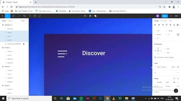The image size is (181, 101).
Task: Switch to the Design tab
Action: click(156, 21)
